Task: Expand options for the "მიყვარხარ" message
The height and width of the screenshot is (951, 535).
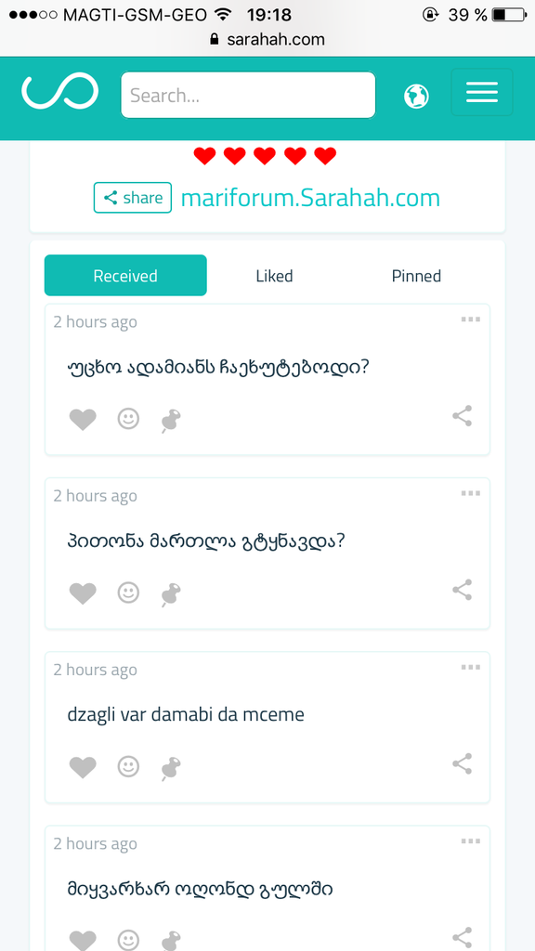Action: tap(471, 840)
